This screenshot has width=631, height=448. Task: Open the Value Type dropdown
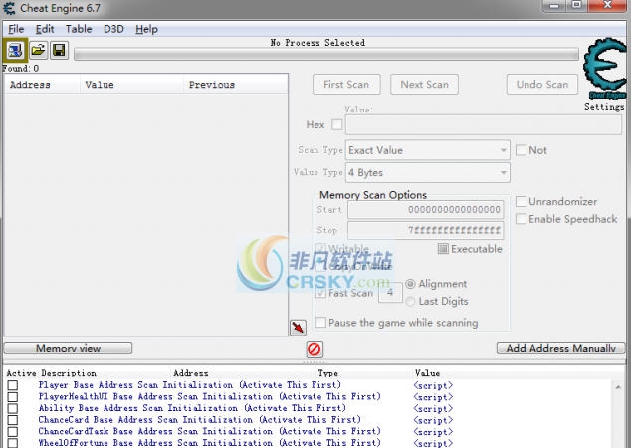tap(427, 173)
